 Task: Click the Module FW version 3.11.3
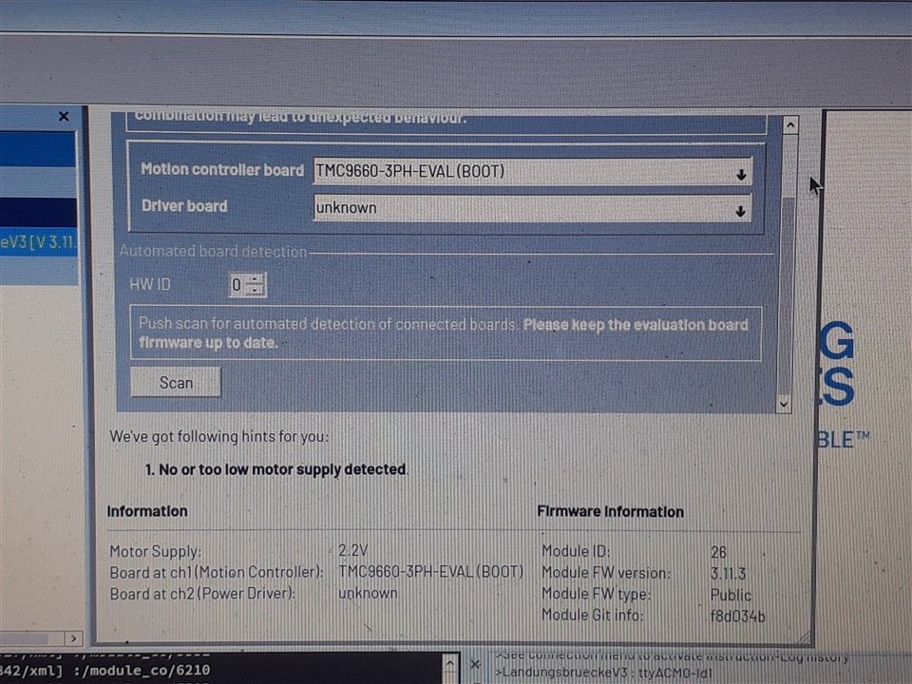pyautogui.click(x=728, y=574)
